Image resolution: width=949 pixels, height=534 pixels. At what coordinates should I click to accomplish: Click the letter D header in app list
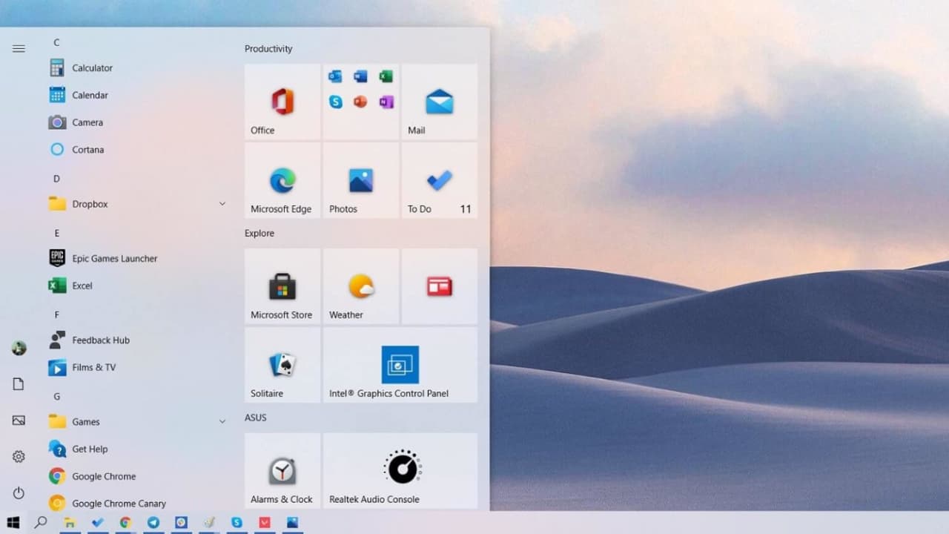click(x=56, y=179)
